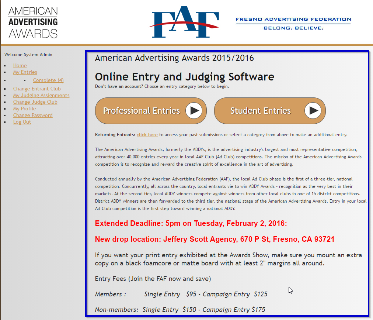Click the 'Entry Fees (Join the FAF now and save)' line
The width and height of the screenshot is (373, 320).
pyautogui.click(x=153, y=279)
